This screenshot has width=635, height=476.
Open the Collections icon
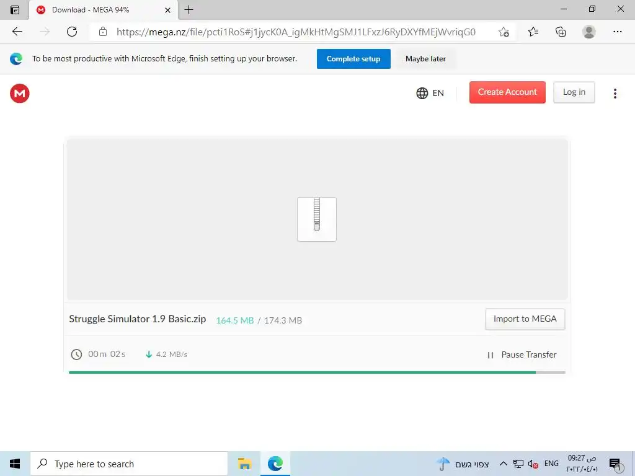tap(561, 32)
